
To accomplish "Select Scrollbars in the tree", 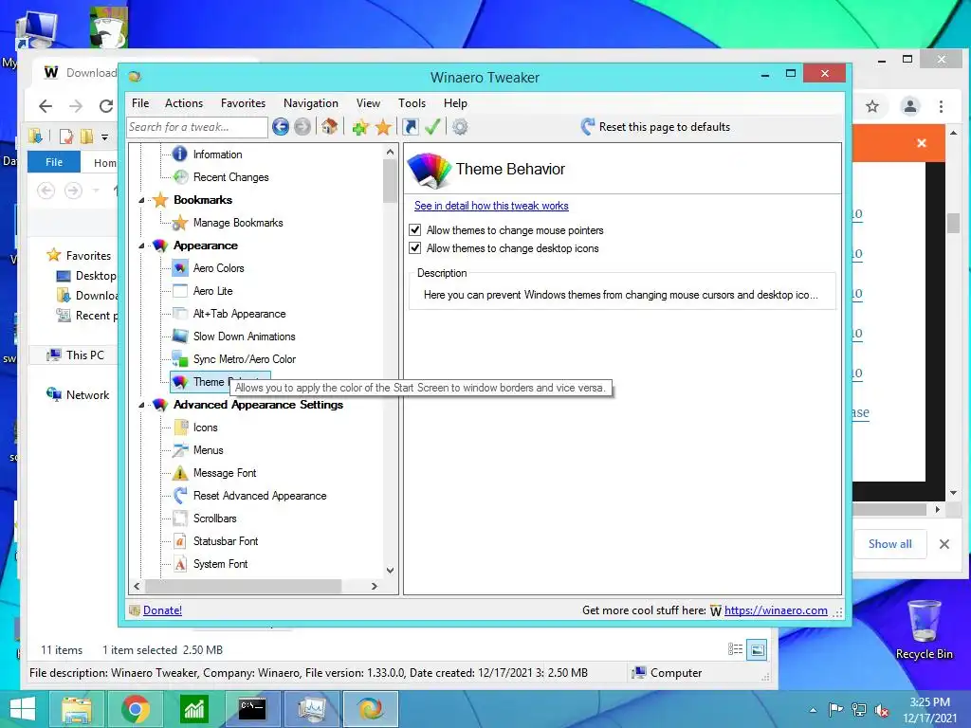I will pyautogui.click(x=214, y=519).
